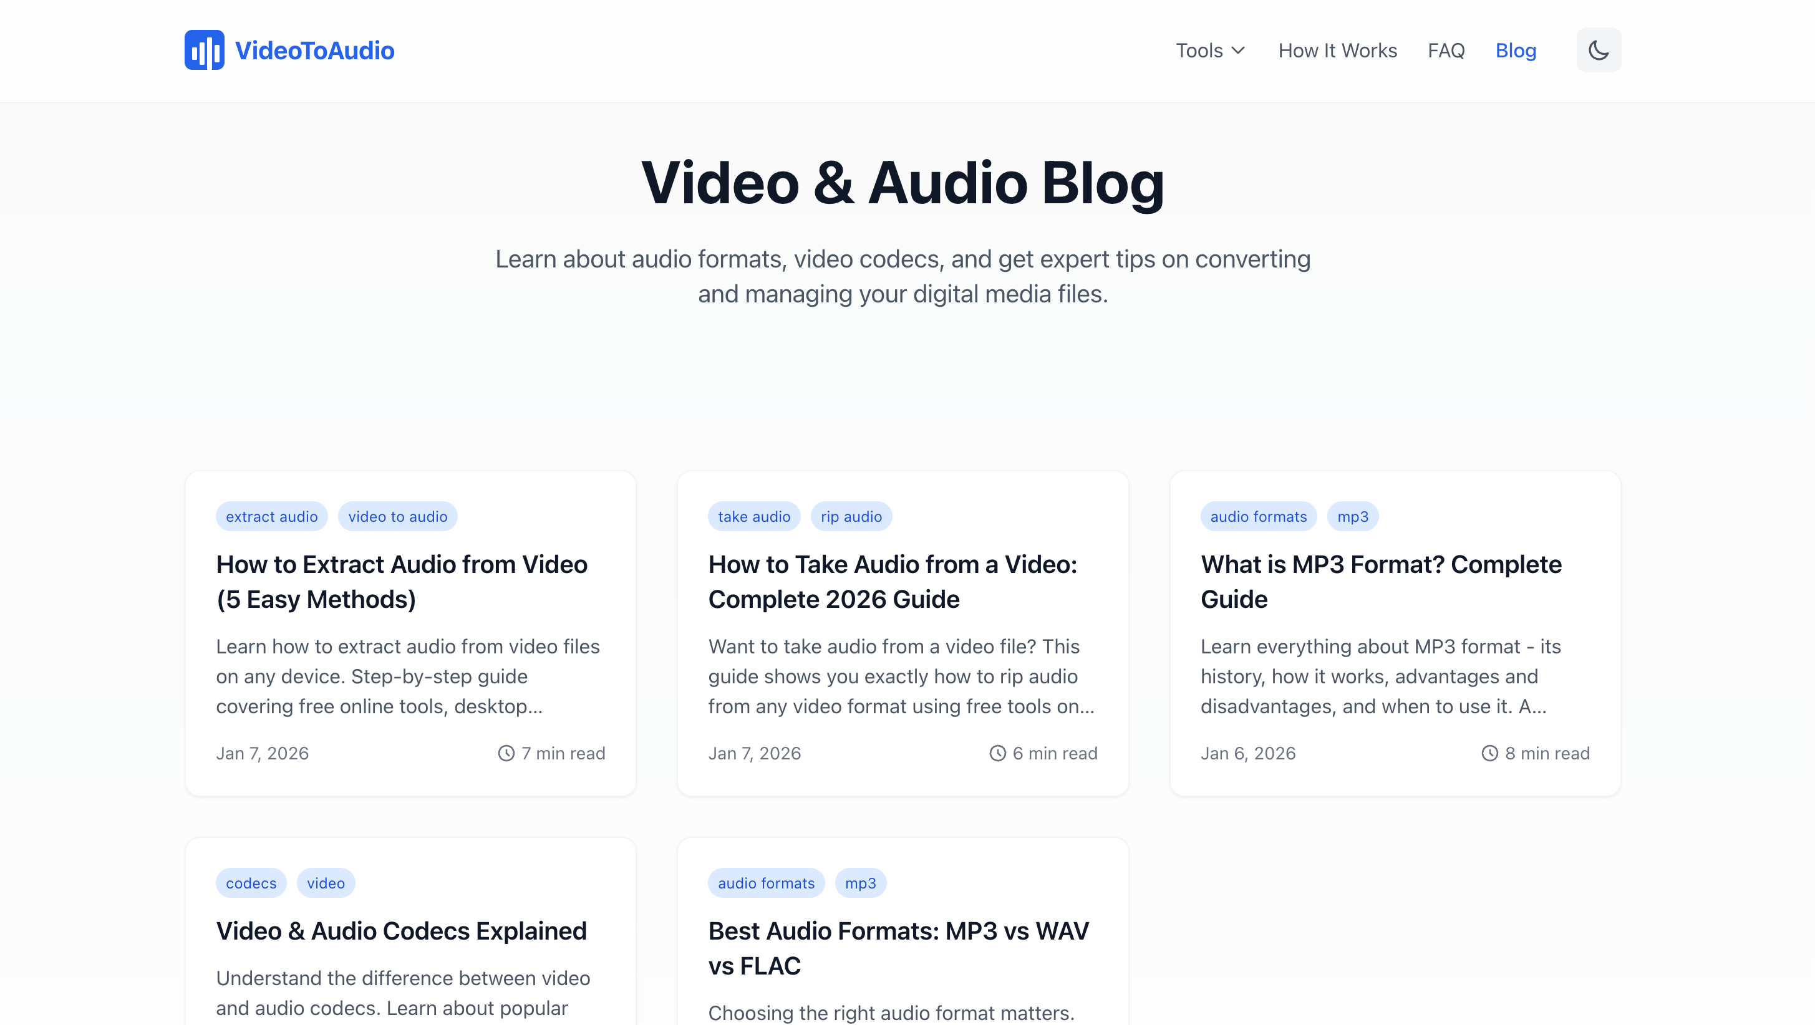This screenshot has height=1025, width=1815.
Task: Toggle dark mode with the moon icon
Action: pos(1598,50)
